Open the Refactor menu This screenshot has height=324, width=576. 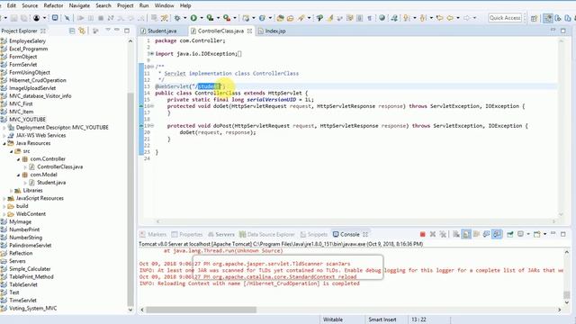pyautogui.click(x=53, y=5)
